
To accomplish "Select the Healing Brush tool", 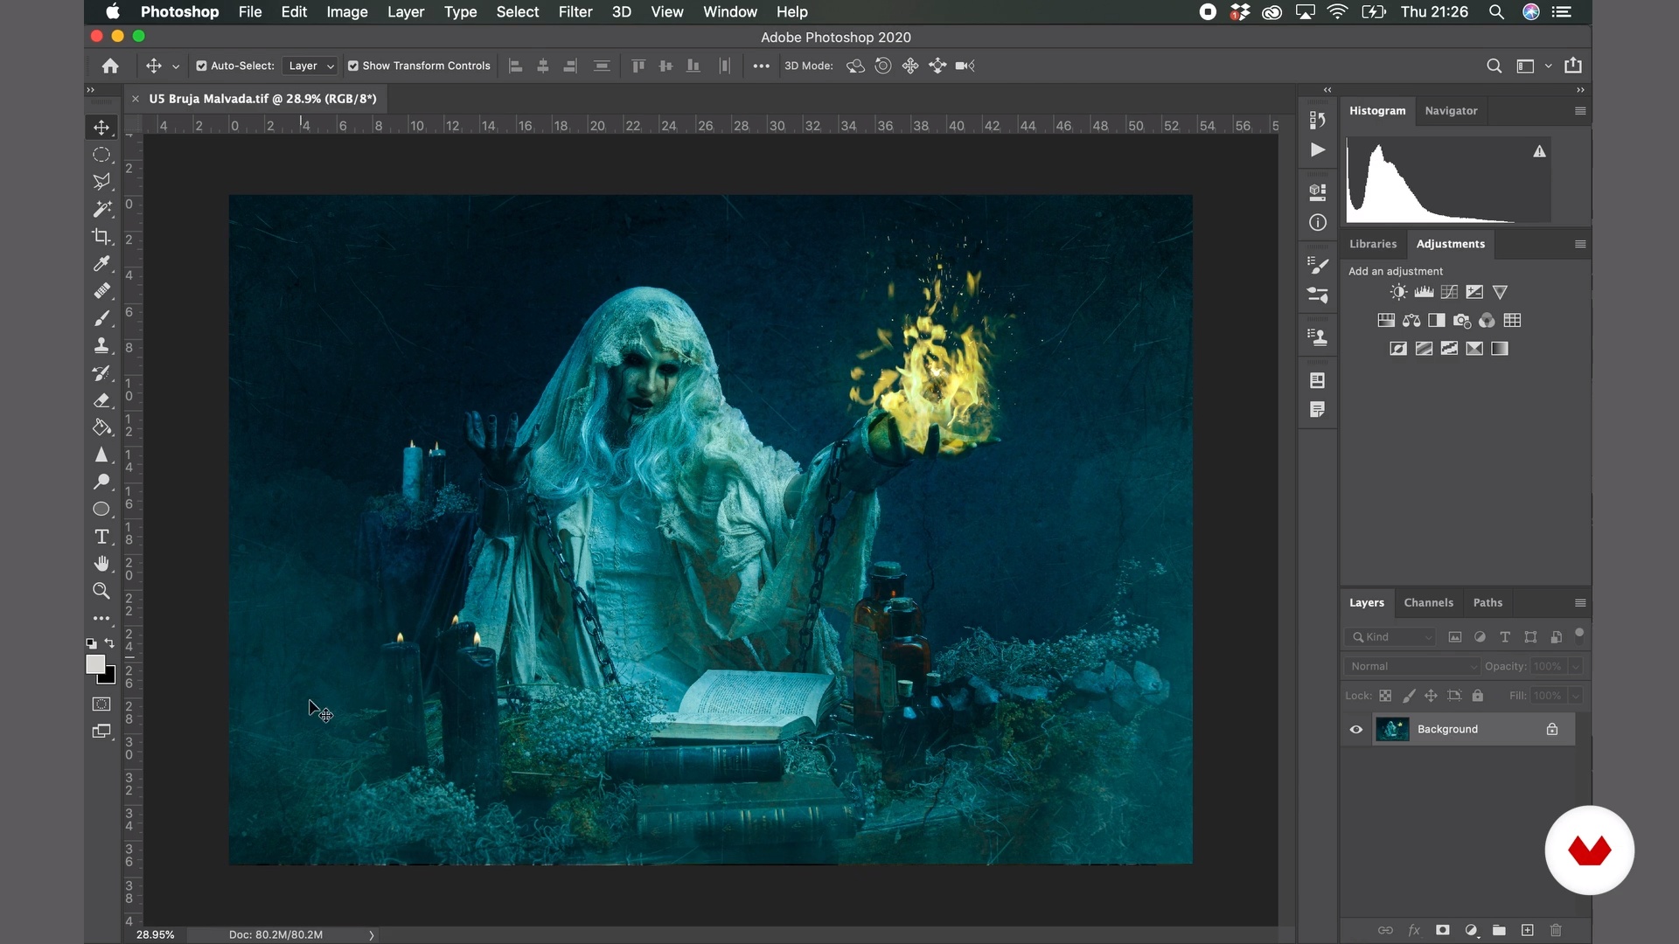I will (101, 290).
